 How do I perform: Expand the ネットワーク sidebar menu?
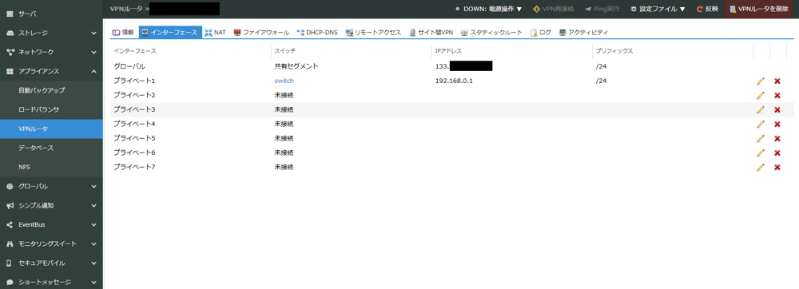(51, 52)
